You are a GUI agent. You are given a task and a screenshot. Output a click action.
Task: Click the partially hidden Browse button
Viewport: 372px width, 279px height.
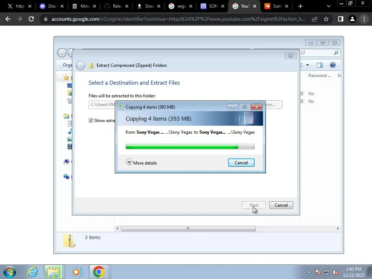[x=274, y=105]
